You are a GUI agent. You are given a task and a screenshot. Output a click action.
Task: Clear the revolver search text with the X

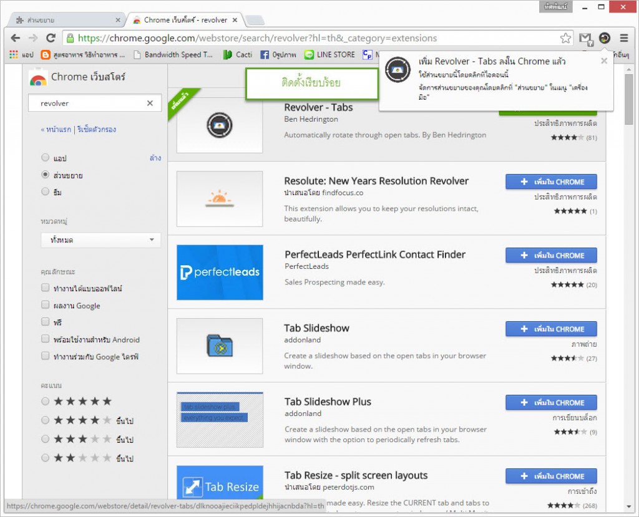tap(150, 103)
